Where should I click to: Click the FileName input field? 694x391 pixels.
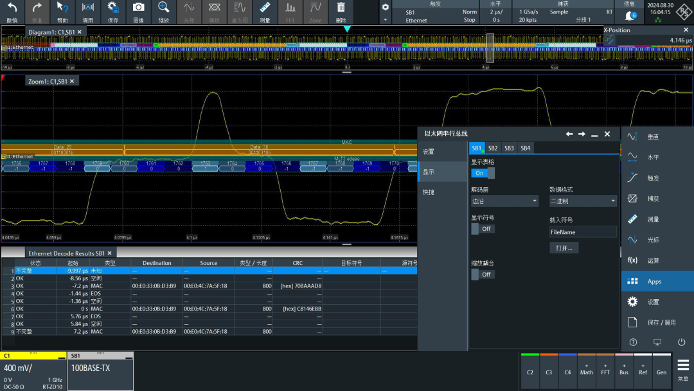pos(583,232)
